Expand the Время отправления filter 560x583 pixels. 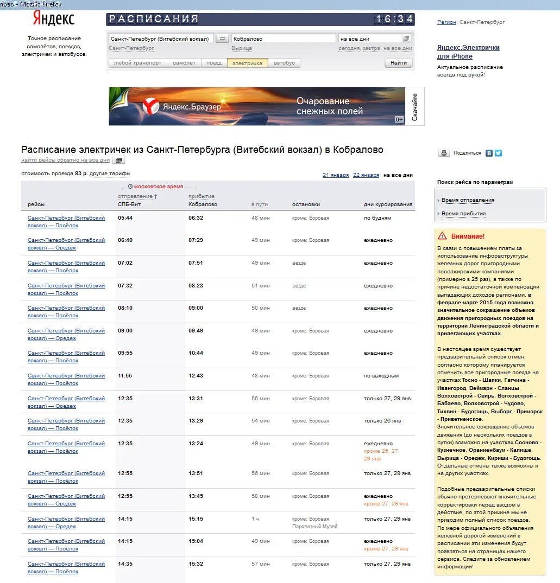pyautogui.click(x=468, y=200)
